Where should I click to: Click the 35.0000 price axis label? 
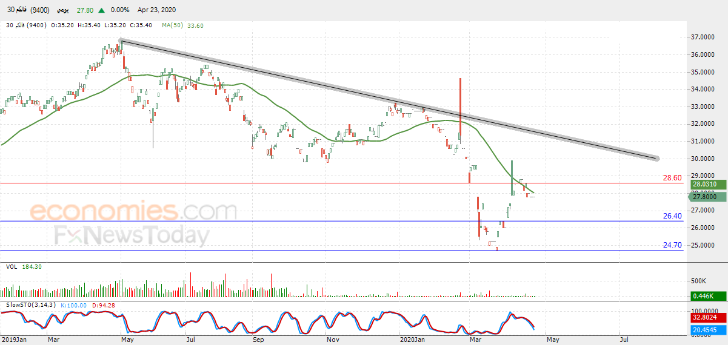[702, 72]
